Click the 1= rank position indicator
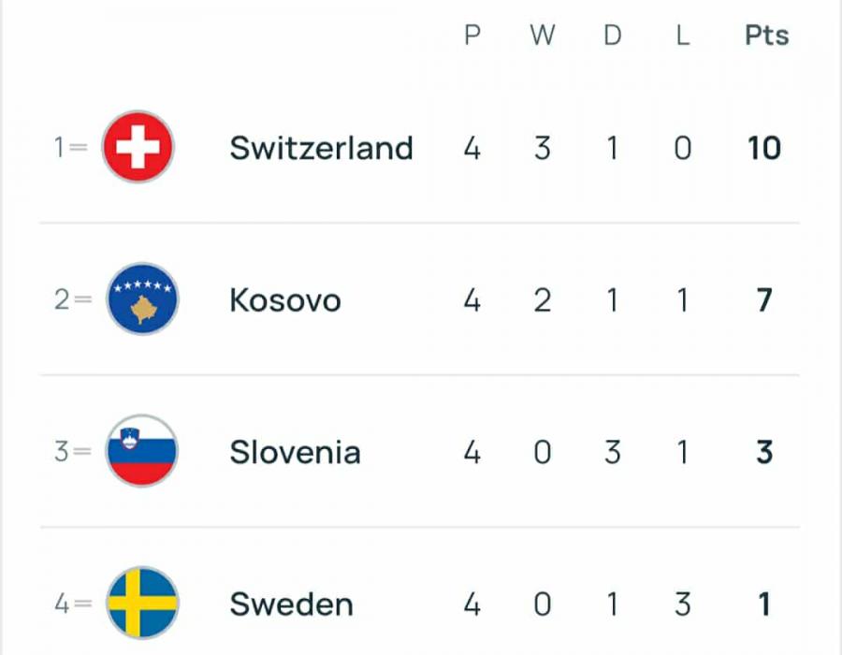842x655 pixels. click(x=70, y=148)
